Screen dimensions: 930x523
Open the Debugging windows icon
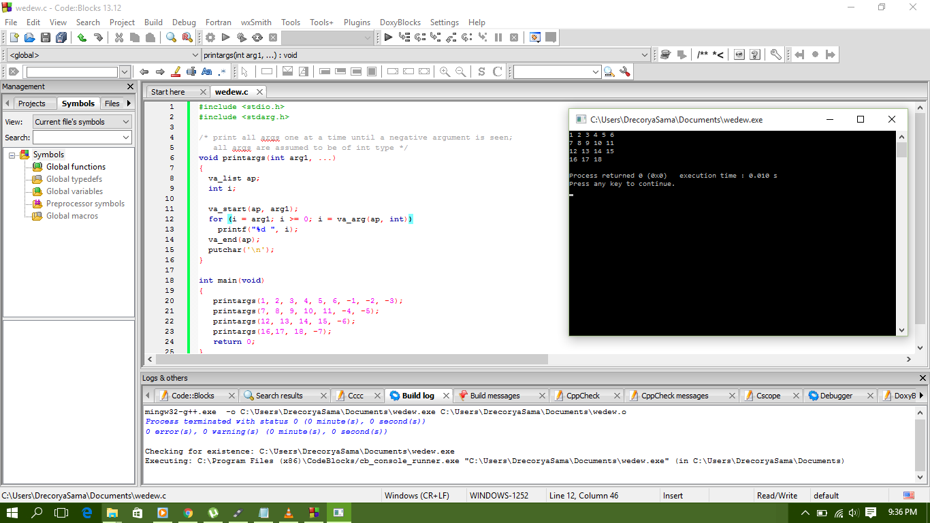(535, 37)
